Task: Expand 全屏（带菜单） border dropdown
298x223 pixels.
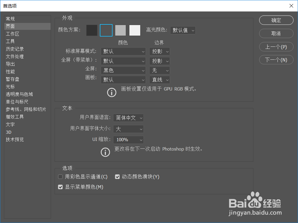Action: (x=160, y=61)
